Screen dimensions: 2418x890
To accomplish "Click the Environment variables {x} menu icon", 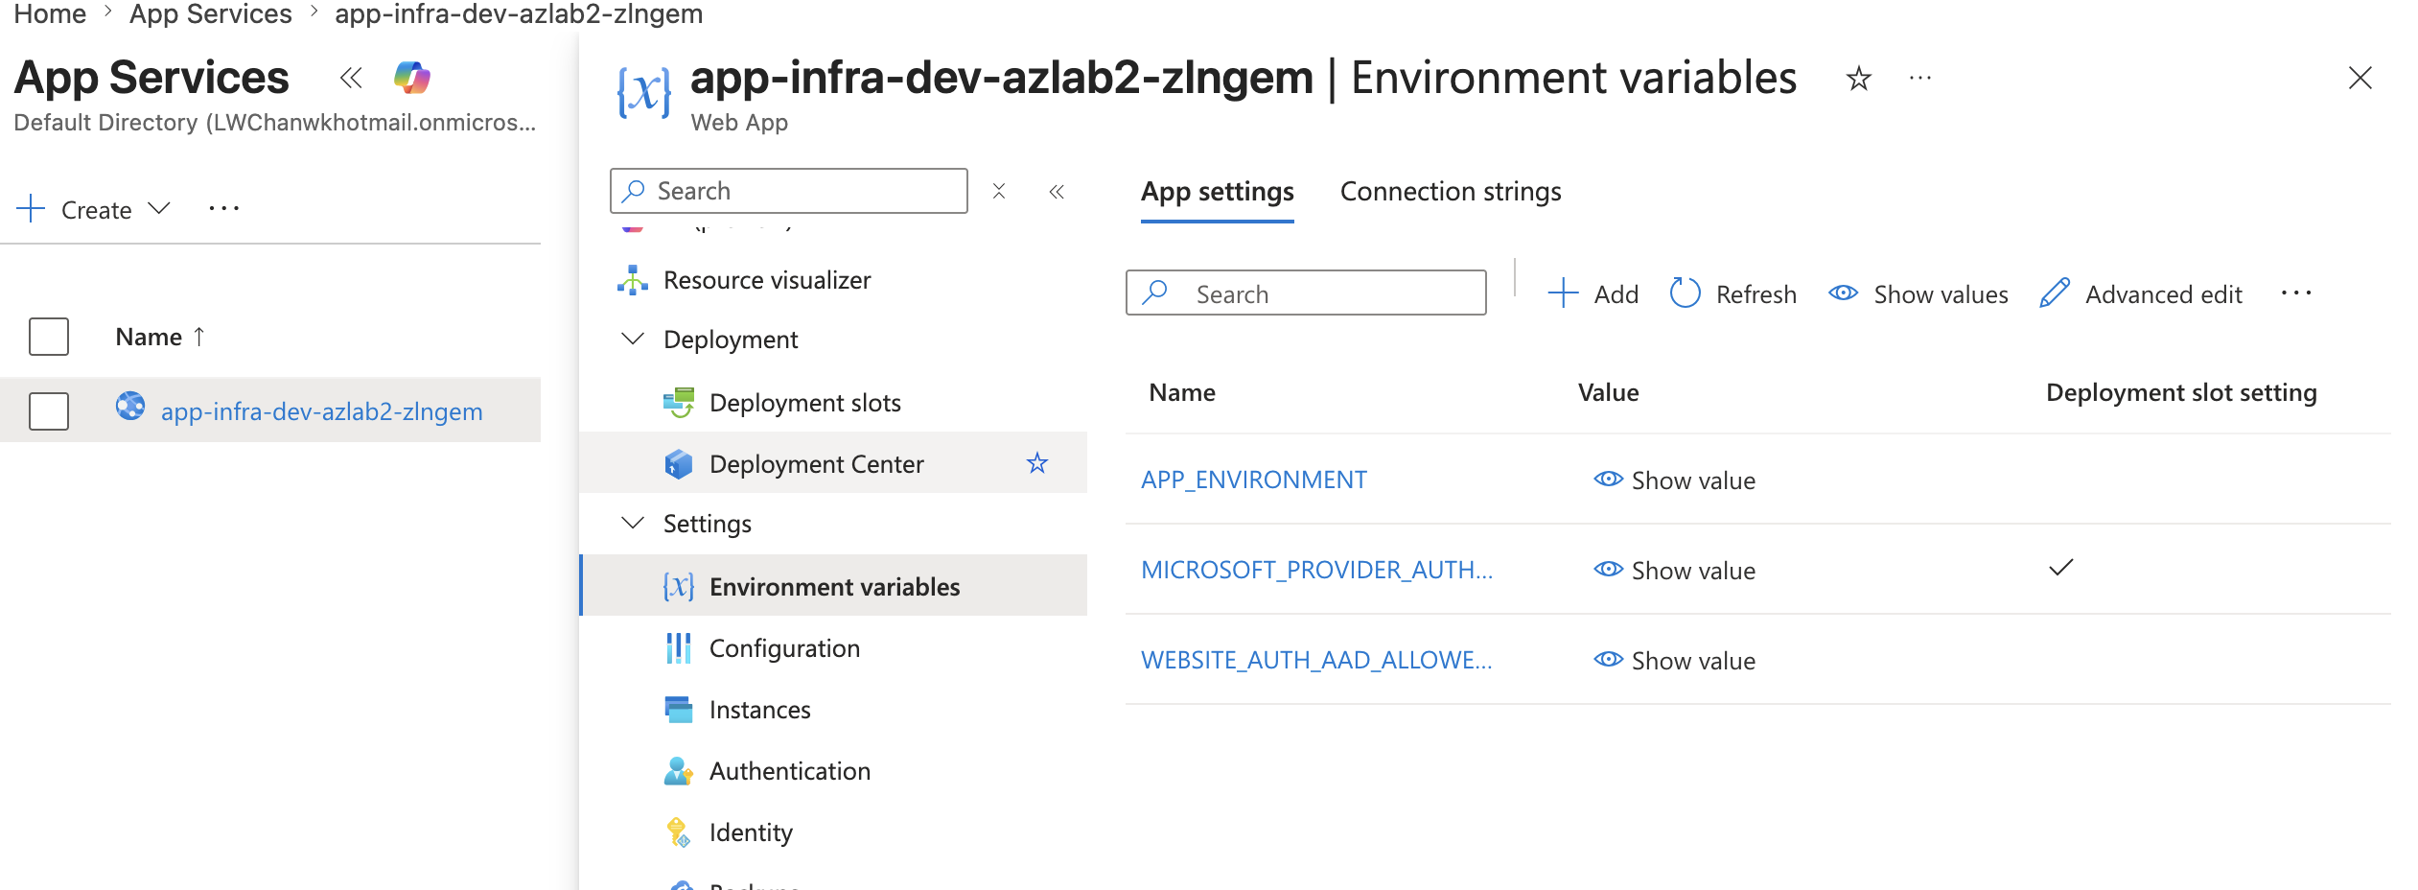I will click(x=679, y=587).
